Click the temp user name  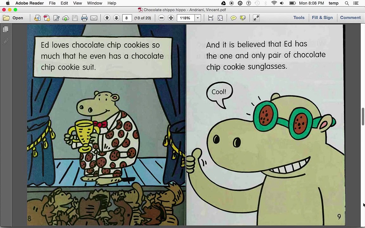coord(334,3)
